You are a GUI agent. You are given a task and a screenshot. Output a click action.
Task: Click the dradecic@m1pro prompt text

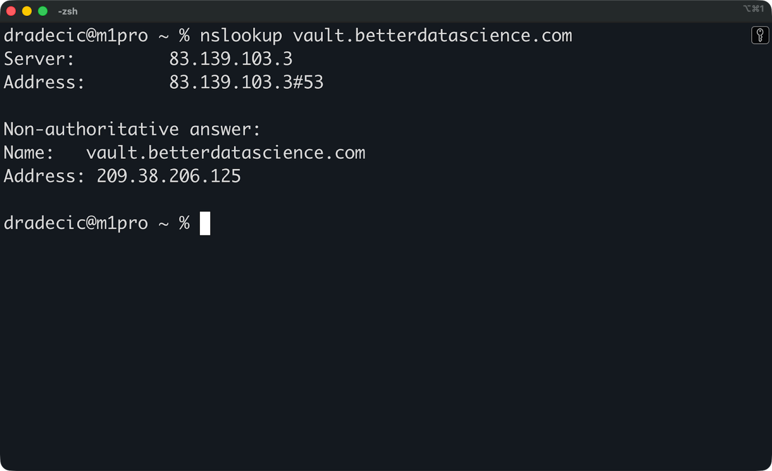coord(75,222)
